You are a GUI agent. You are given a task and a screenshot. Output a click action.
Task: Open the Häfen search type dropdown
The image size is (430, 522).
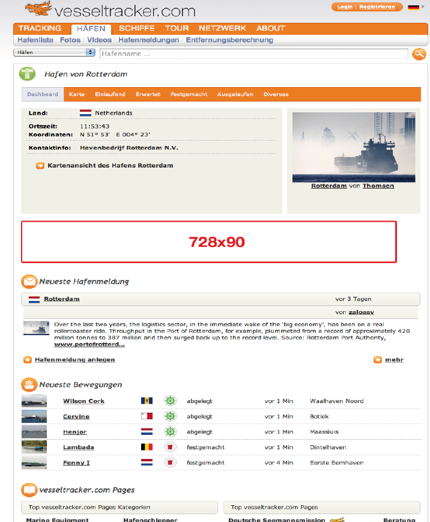point(54,53)
